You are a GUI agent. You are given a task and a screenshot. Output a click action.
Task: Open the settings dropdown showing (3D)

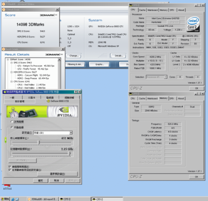[71, 133]
